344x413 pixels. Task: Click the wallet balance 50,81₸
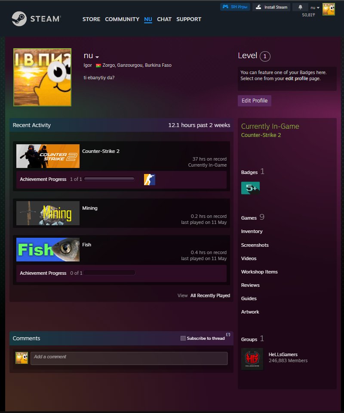click(308, 15)
